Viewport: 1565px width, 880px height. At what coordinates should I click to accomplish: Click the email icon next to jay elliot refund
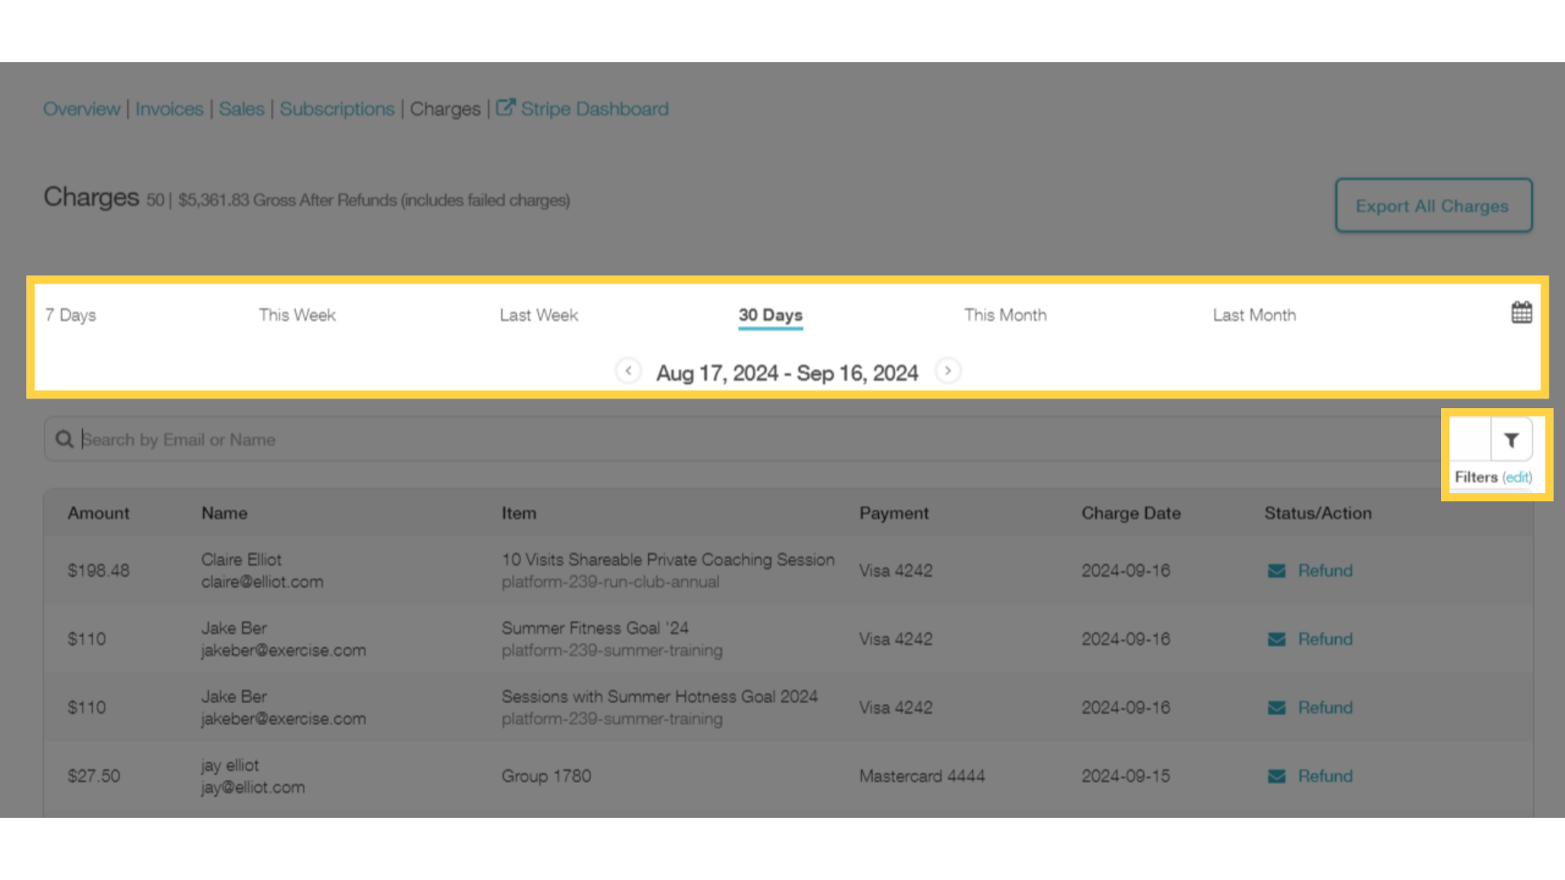[x=1277, y=776]
